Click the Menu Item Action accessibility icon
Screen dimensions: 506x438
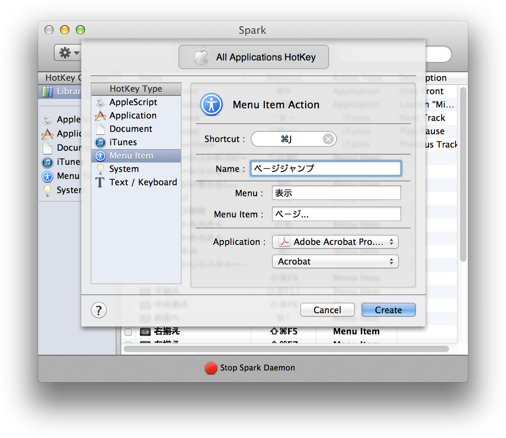[x=211, y=104]
